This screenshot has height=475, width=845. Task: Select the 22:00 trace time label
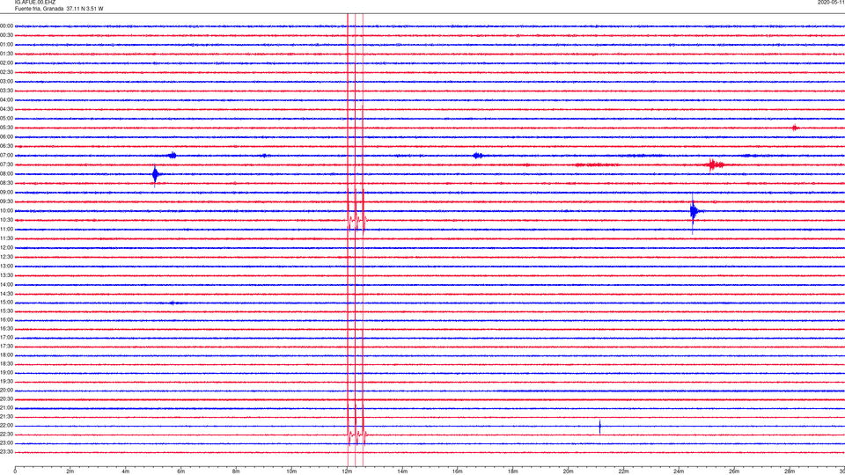[7, 426]
